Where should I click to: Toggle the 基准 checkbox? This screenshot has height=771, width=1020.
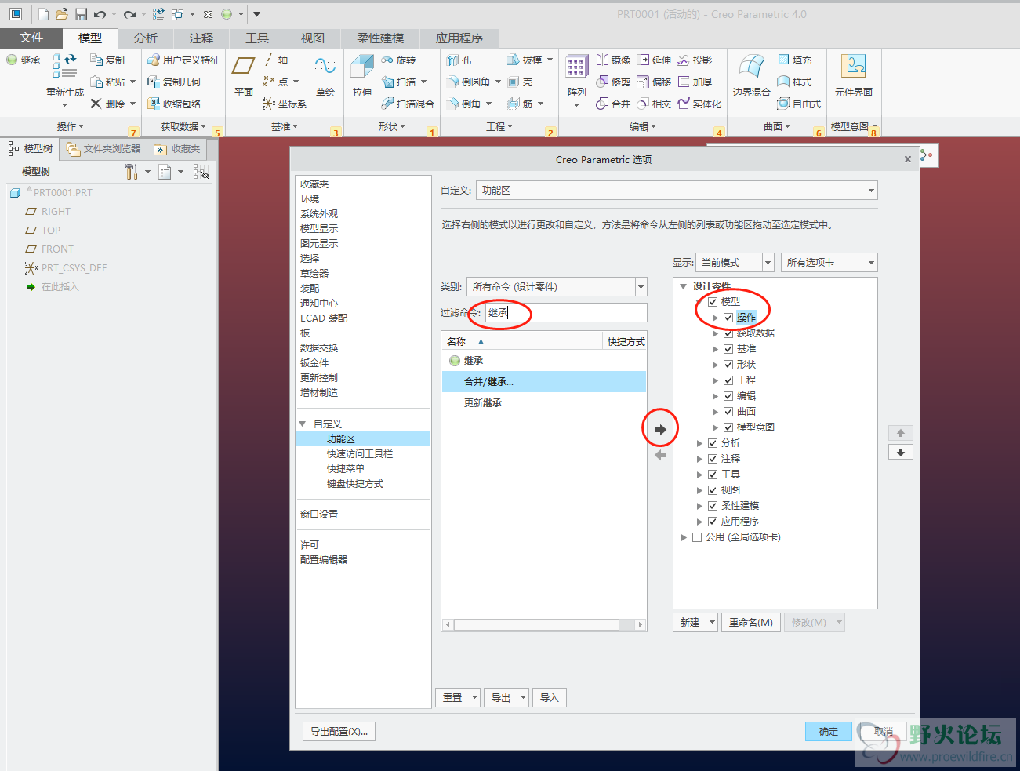pos(728,348)
